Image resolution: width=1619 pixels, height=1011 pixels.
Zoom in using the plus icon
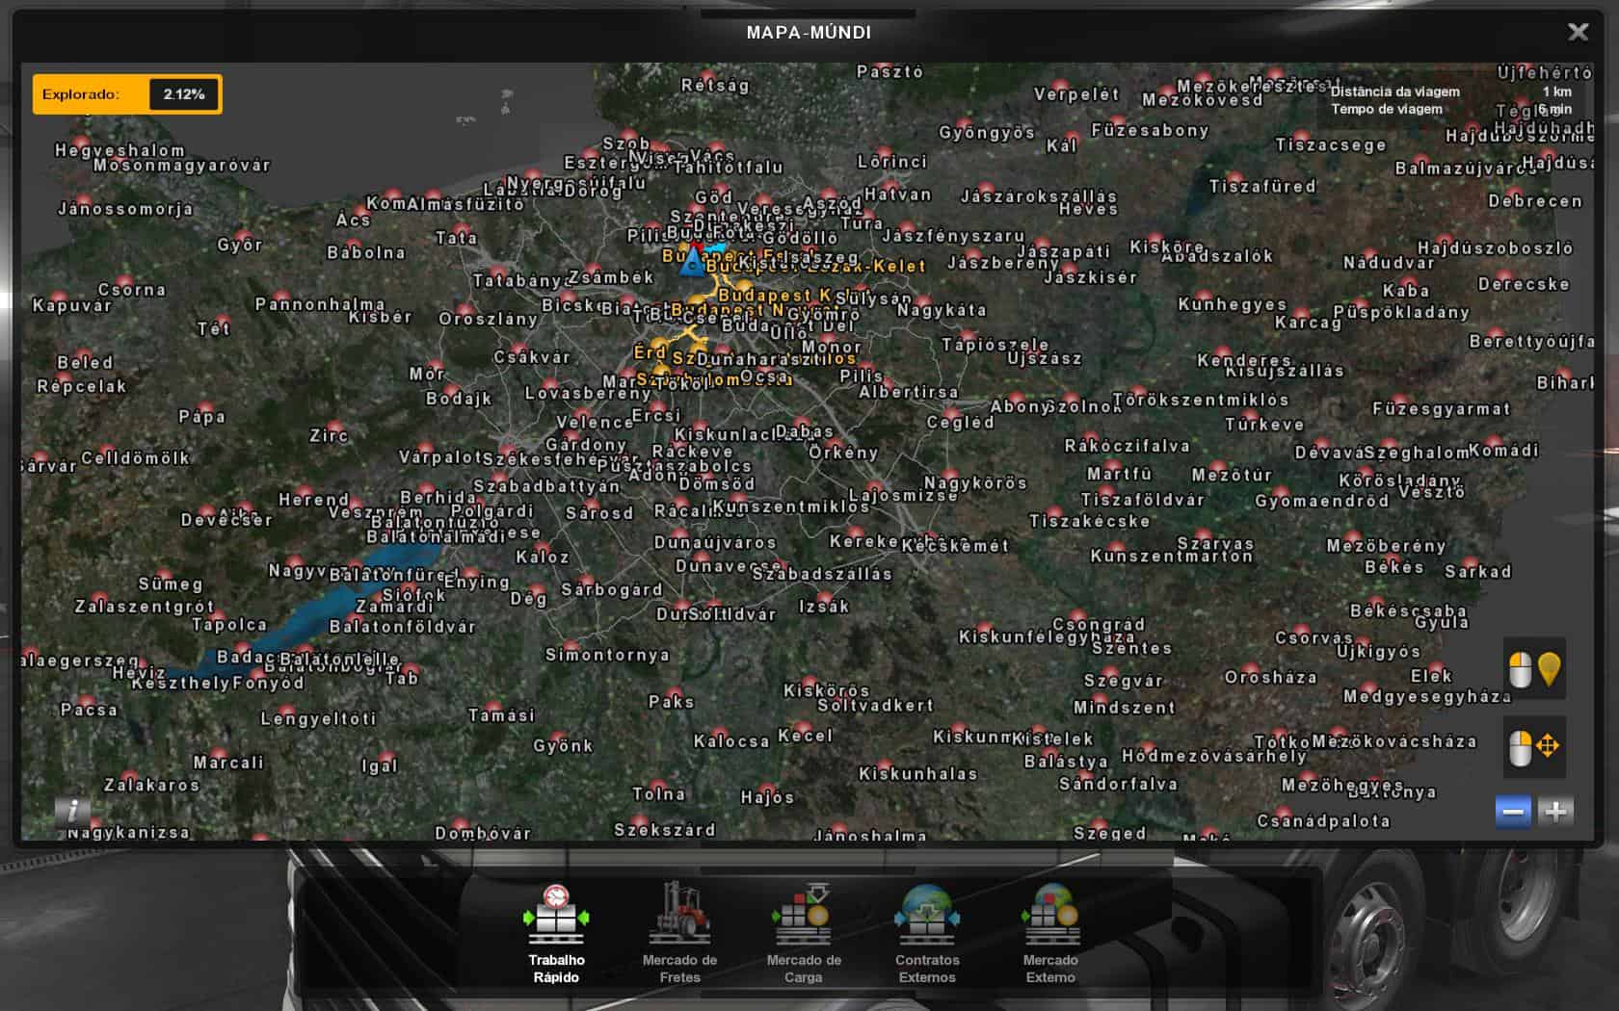(x=1557, y=812)
